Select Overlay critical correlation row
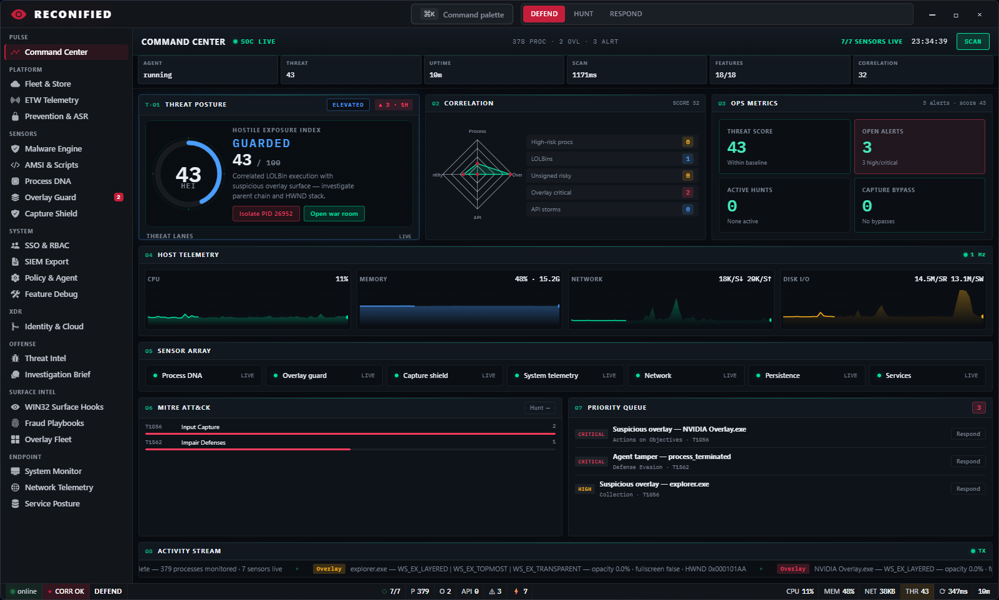 [611, 193]
